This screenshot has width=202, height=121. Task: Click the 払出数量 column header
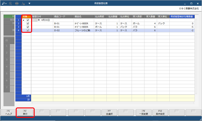pos(113,16)
